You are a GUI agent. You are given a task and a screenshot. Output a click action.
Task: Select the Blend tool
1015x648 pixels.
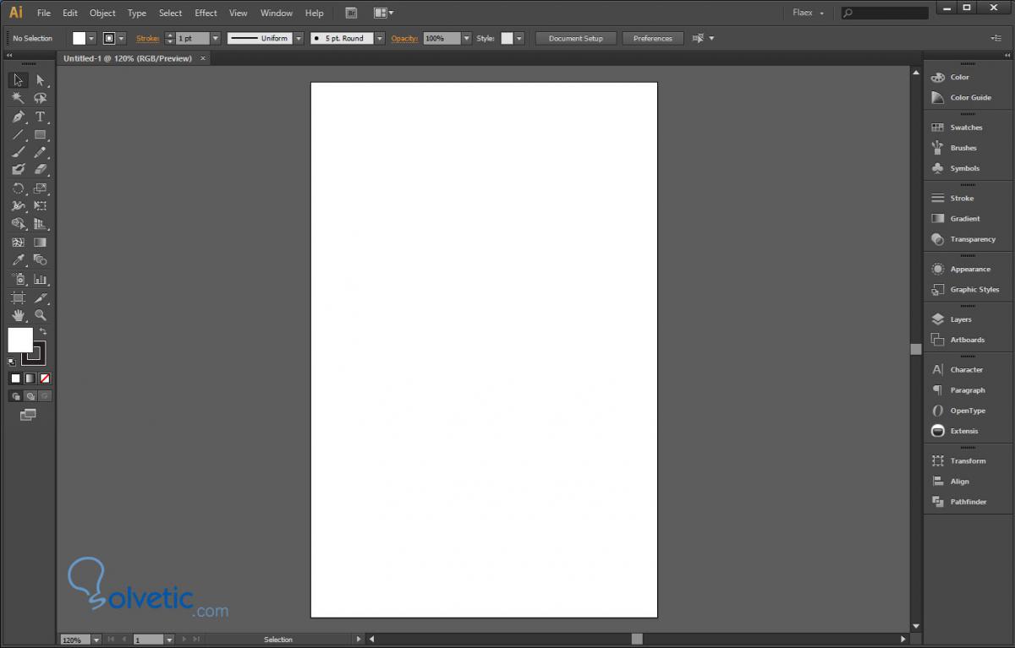click(40, 260)
